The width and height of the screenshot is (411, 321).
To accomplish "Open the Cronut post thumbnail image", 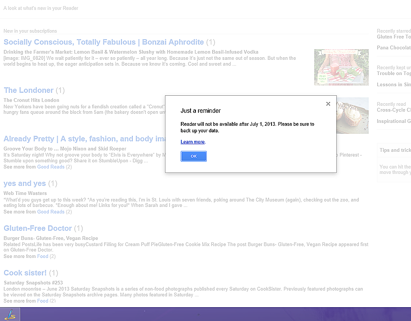I will click(x=353, y=116).
